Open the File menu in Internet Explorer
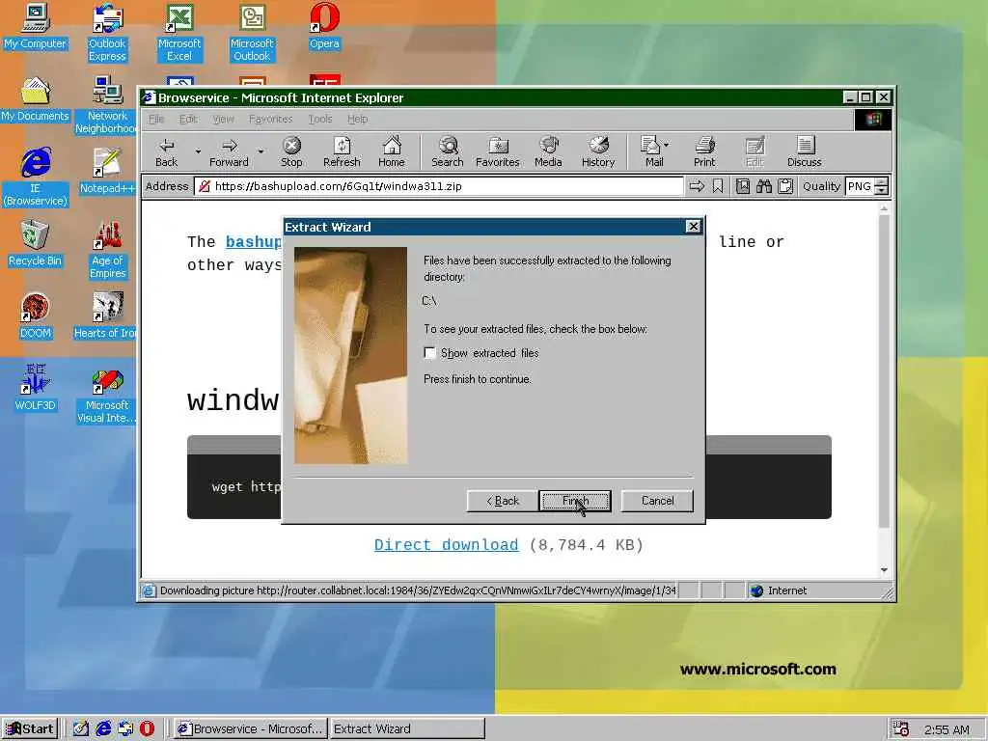The image size is (988, 741). (155, 119)
